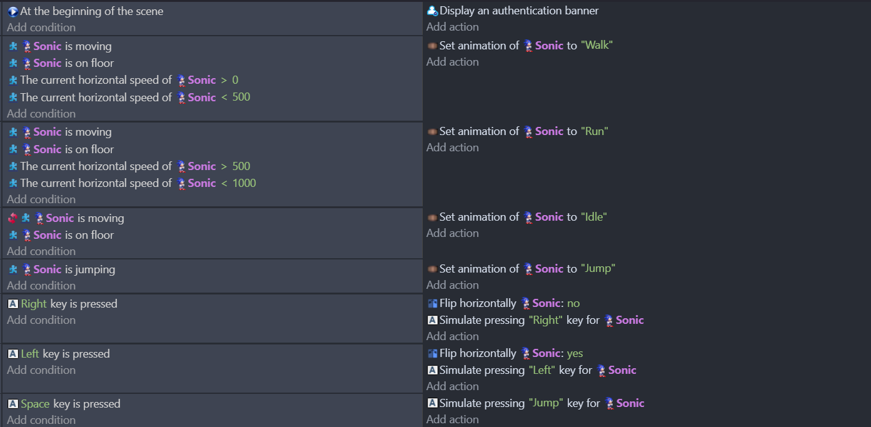
Task: Add condition under "At the beginning of the scene"
Action: tap(41, 28)
